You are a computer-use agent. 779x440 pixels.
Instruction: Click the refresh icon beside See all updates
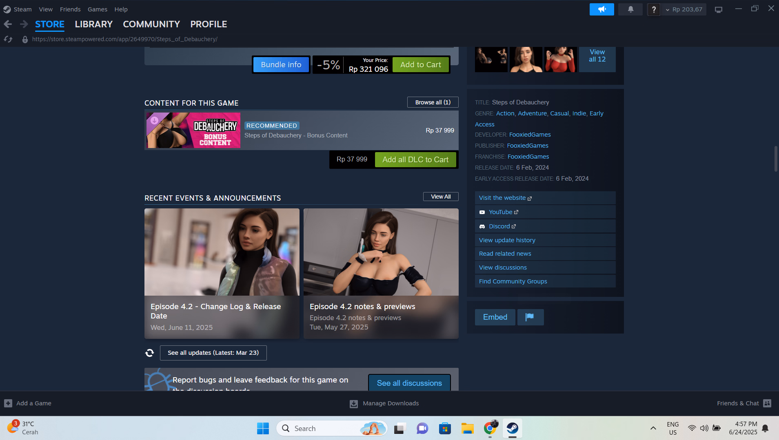pyautogui.click(x=150, y=353)
